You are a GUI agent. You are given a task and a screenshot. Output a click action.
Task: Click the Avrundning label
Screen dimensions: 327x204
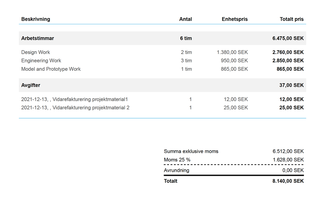click(x=176, y=170)
